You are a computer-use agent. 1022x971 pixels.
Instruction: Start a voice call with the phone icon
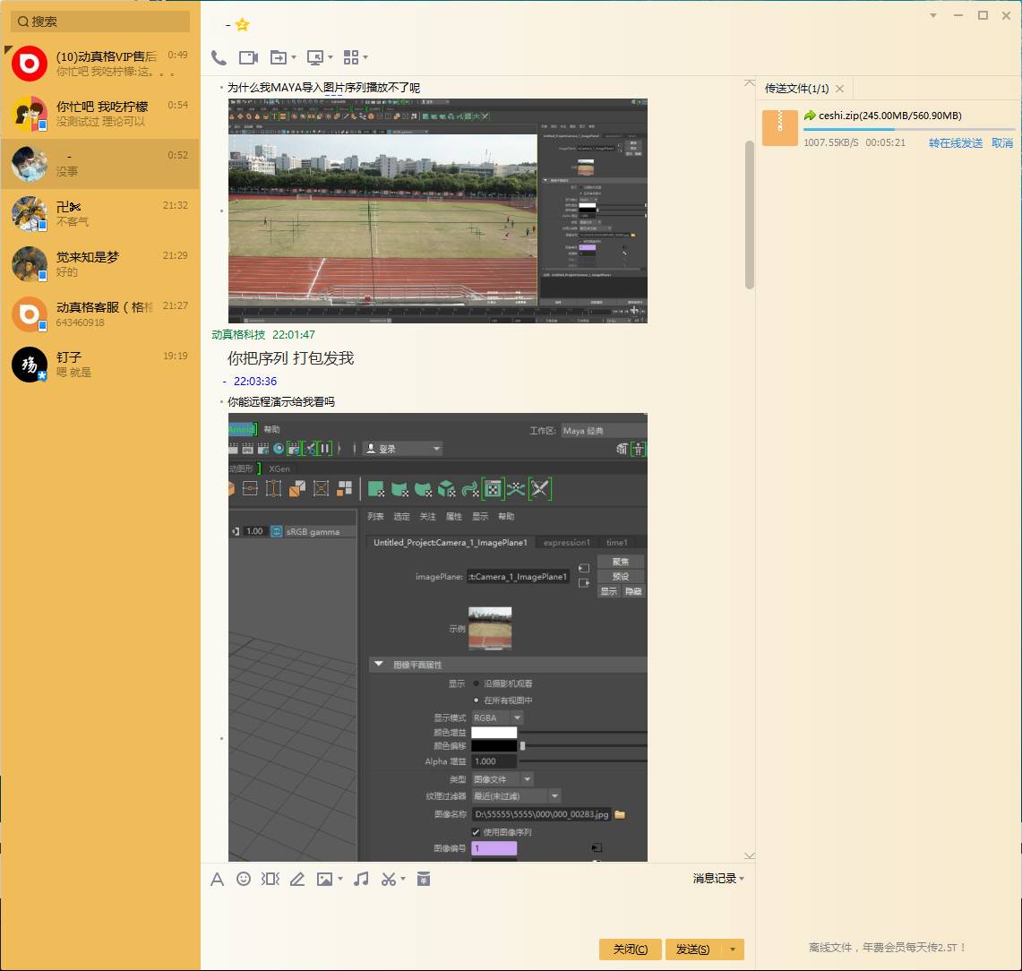tap(219, 58)
